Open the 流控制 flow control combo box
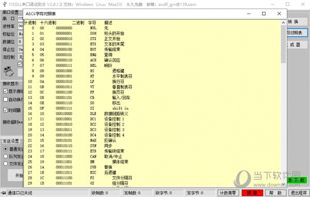Screen dimensions: 310x197 pos(21,57)
